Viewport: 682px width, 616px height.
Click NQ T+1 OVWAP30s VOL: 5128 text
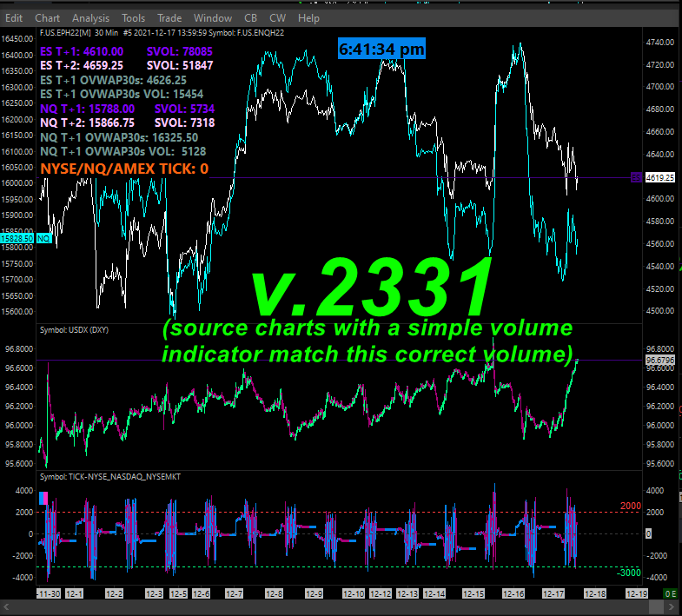click(123, 152)
